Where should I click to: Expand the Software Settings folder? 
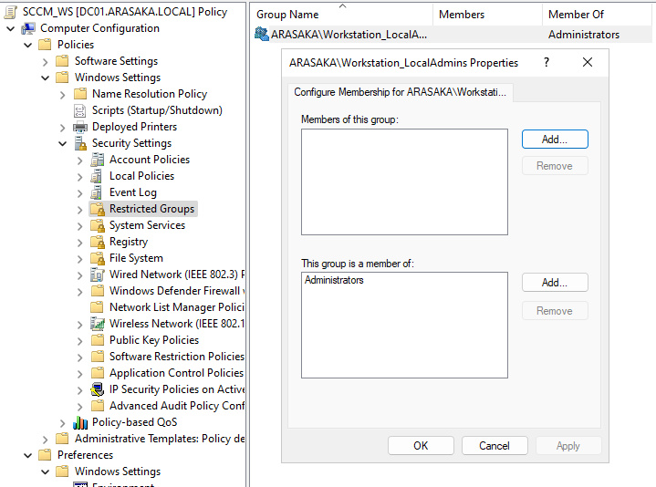pyautogui.click(x=46, y=61)
